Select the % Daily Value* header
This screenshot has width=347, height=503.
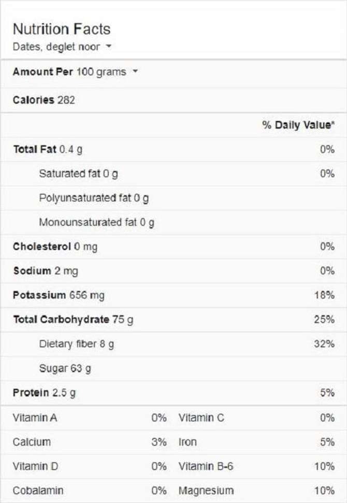point(298,125)
